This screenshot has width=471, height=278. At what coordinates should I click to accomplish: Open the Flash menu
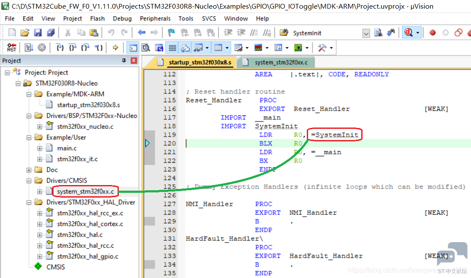(x=97, y=18)
